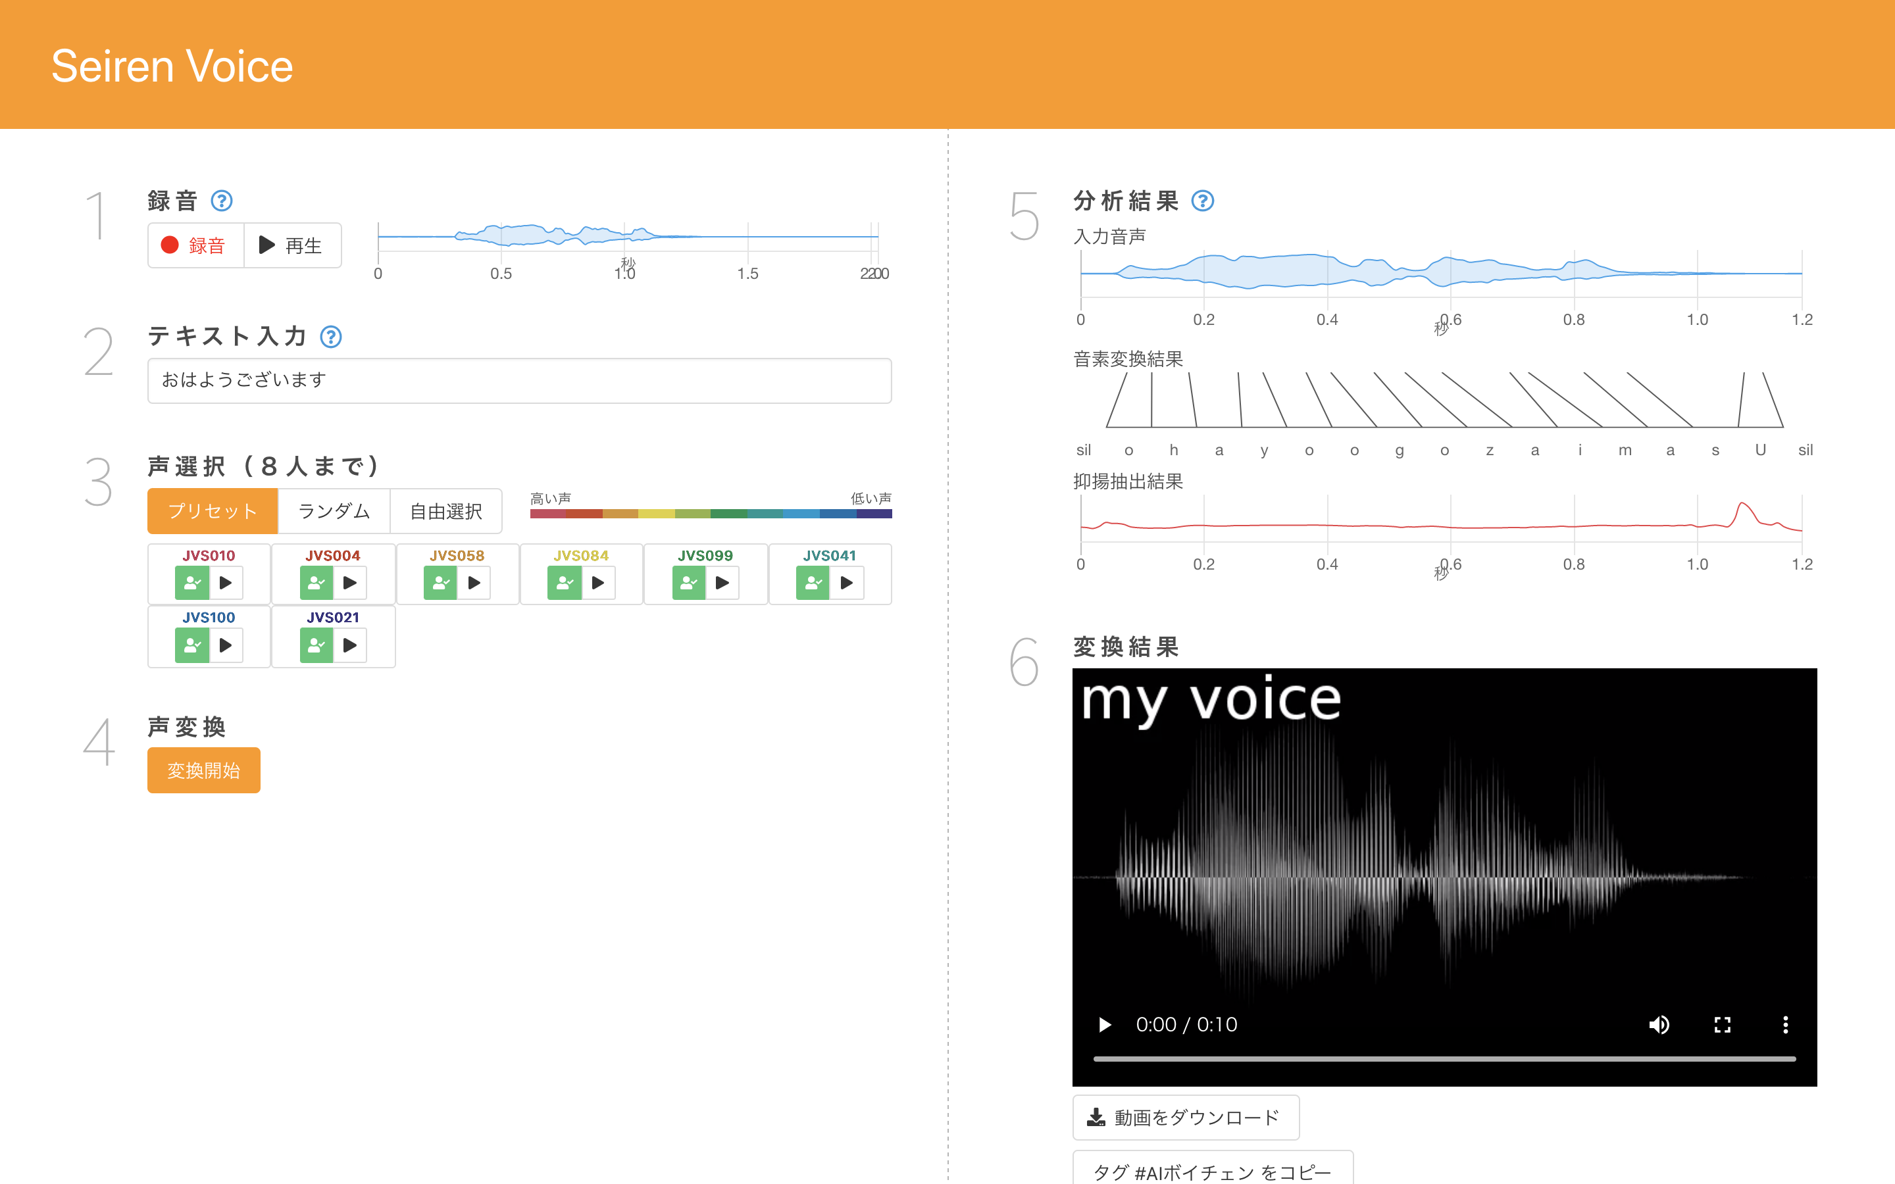Image resolution: width=1895 pixels, height=1184 pixels.
Task: Click the Seiren Voice title
Action: (172, 66)
